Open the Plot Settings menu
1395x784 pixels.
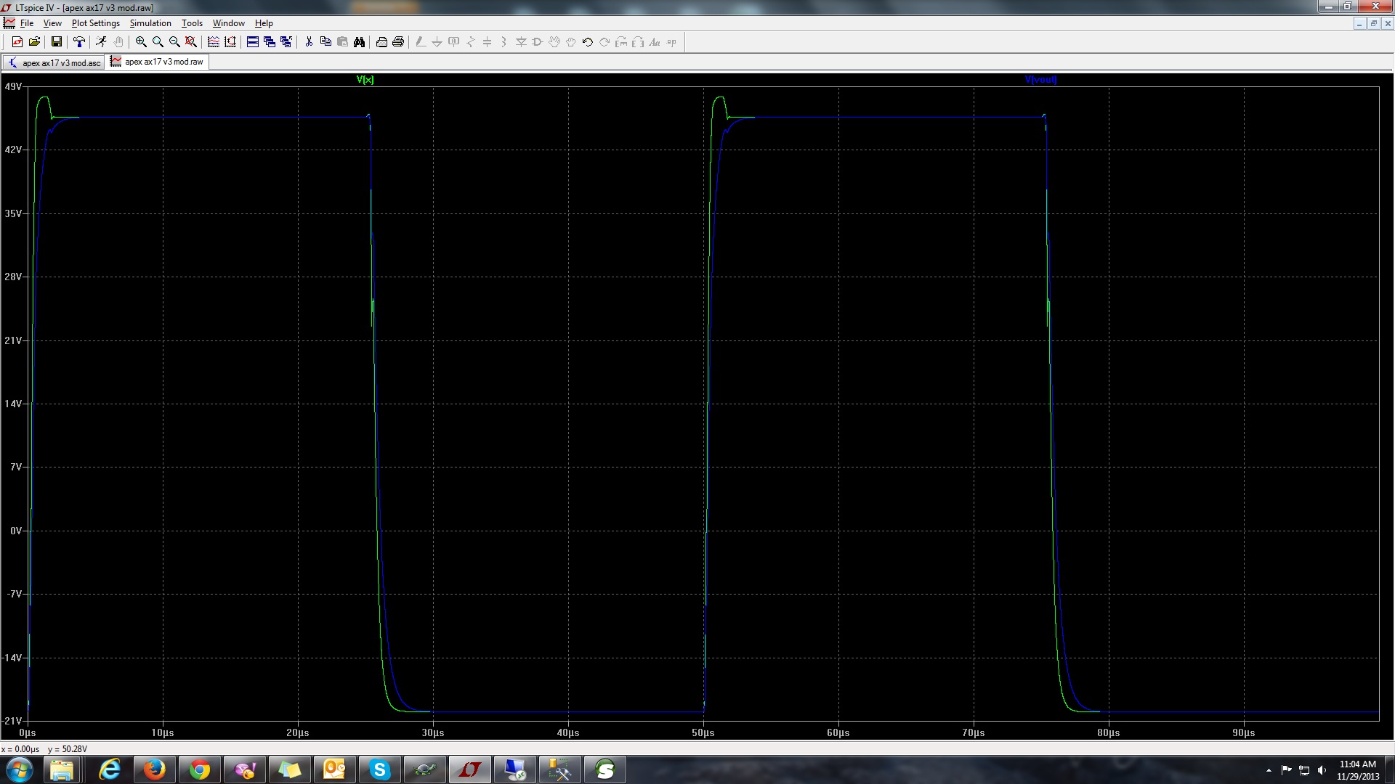click(95, 23)
